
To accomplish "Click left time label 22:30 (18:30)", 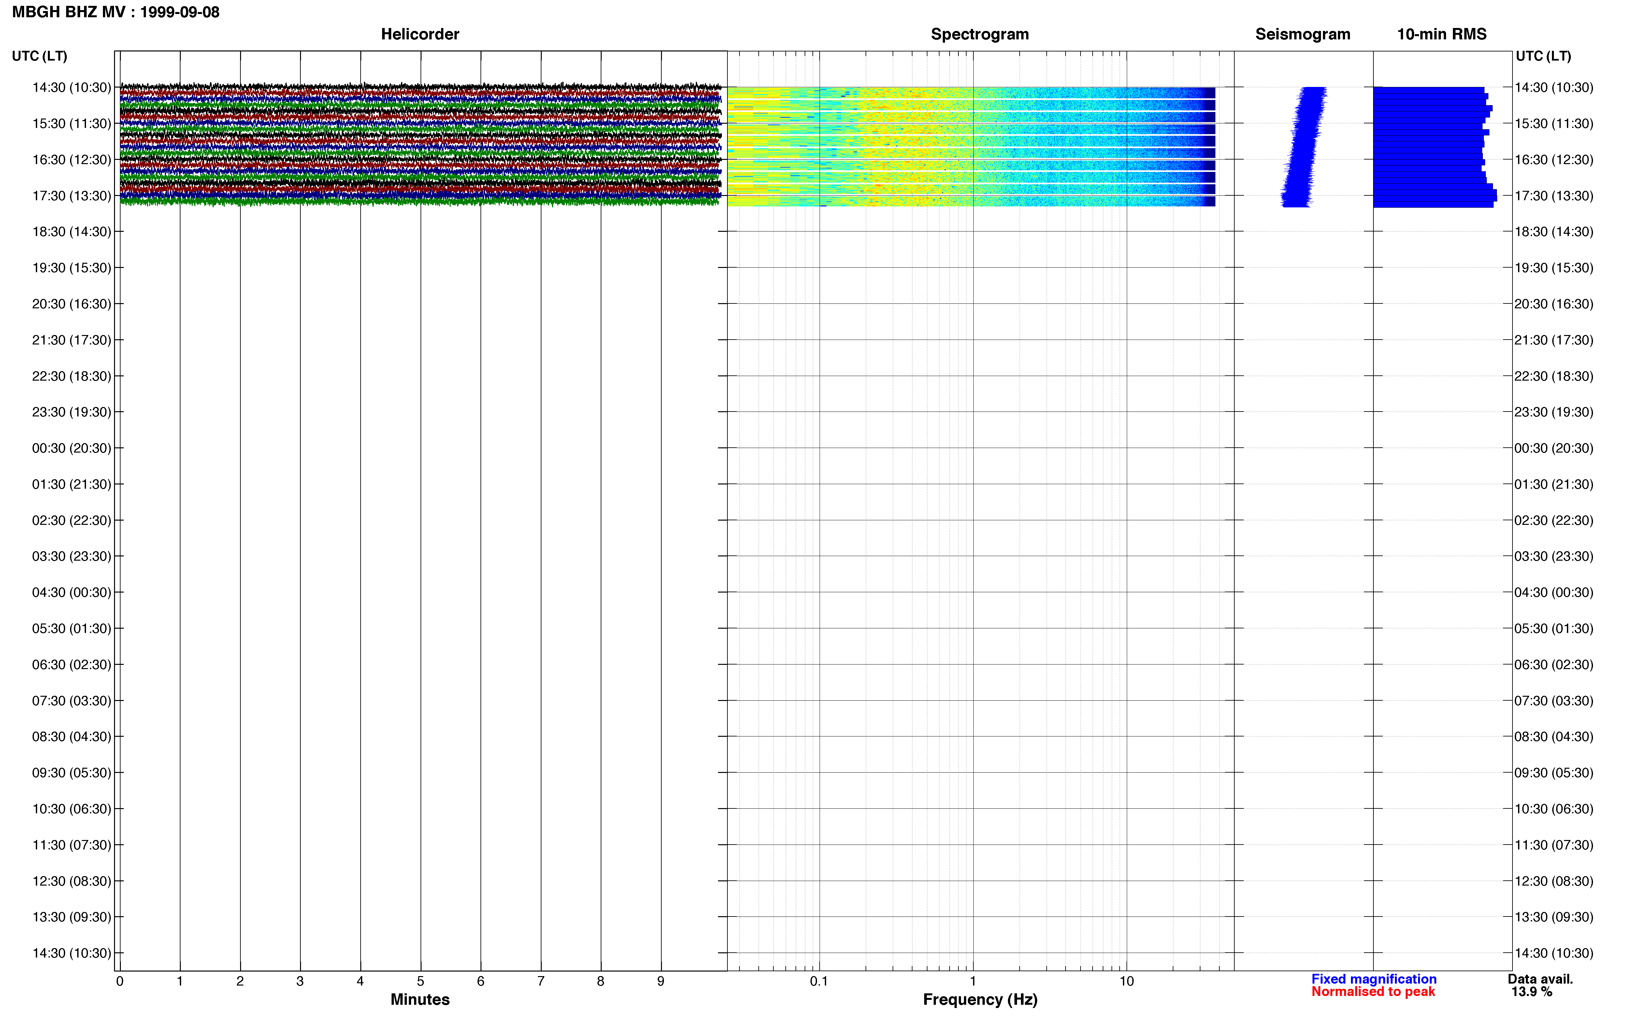I will (72, 376).
